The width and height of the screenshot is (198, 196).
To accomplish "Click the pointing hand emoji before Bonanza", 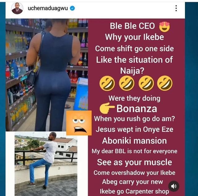I will [x=107, y=108].
